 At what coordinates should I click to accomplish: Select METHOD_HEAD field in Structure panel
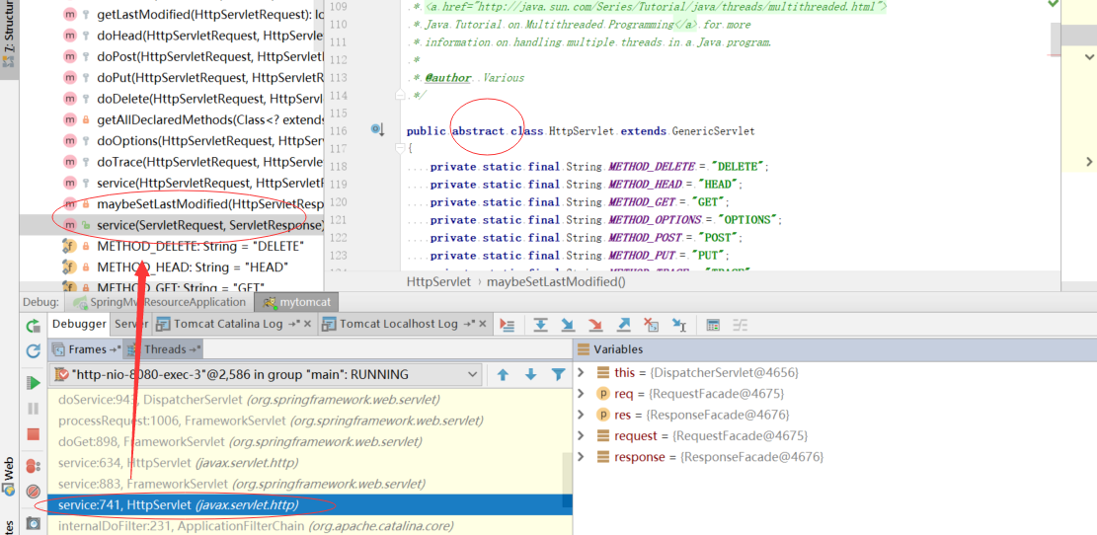coord(172,267)
